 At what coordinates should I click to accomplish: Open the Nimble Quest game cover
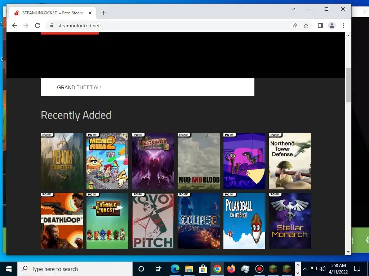pyautogui.click(x=107, y=221)
